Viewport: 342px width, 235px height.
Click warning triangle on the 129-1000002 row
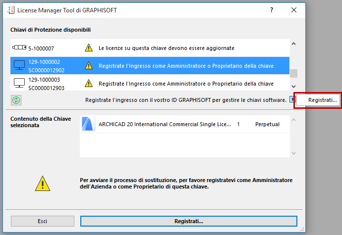point(89,66)
